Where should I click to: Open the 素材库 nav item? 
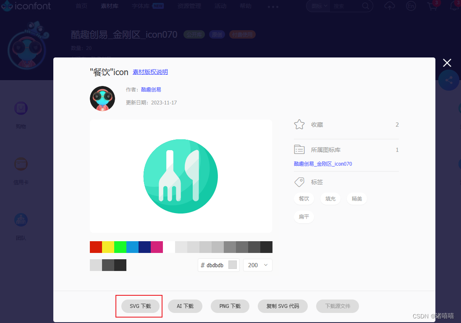pos(110,6)
